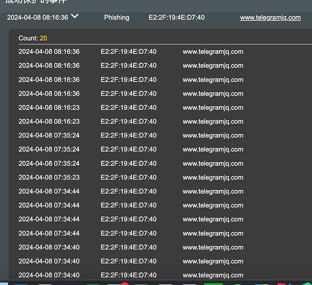Collapse the chevron beside the header timestamp
The image size is (312, 285).
[x=75, y=16]
